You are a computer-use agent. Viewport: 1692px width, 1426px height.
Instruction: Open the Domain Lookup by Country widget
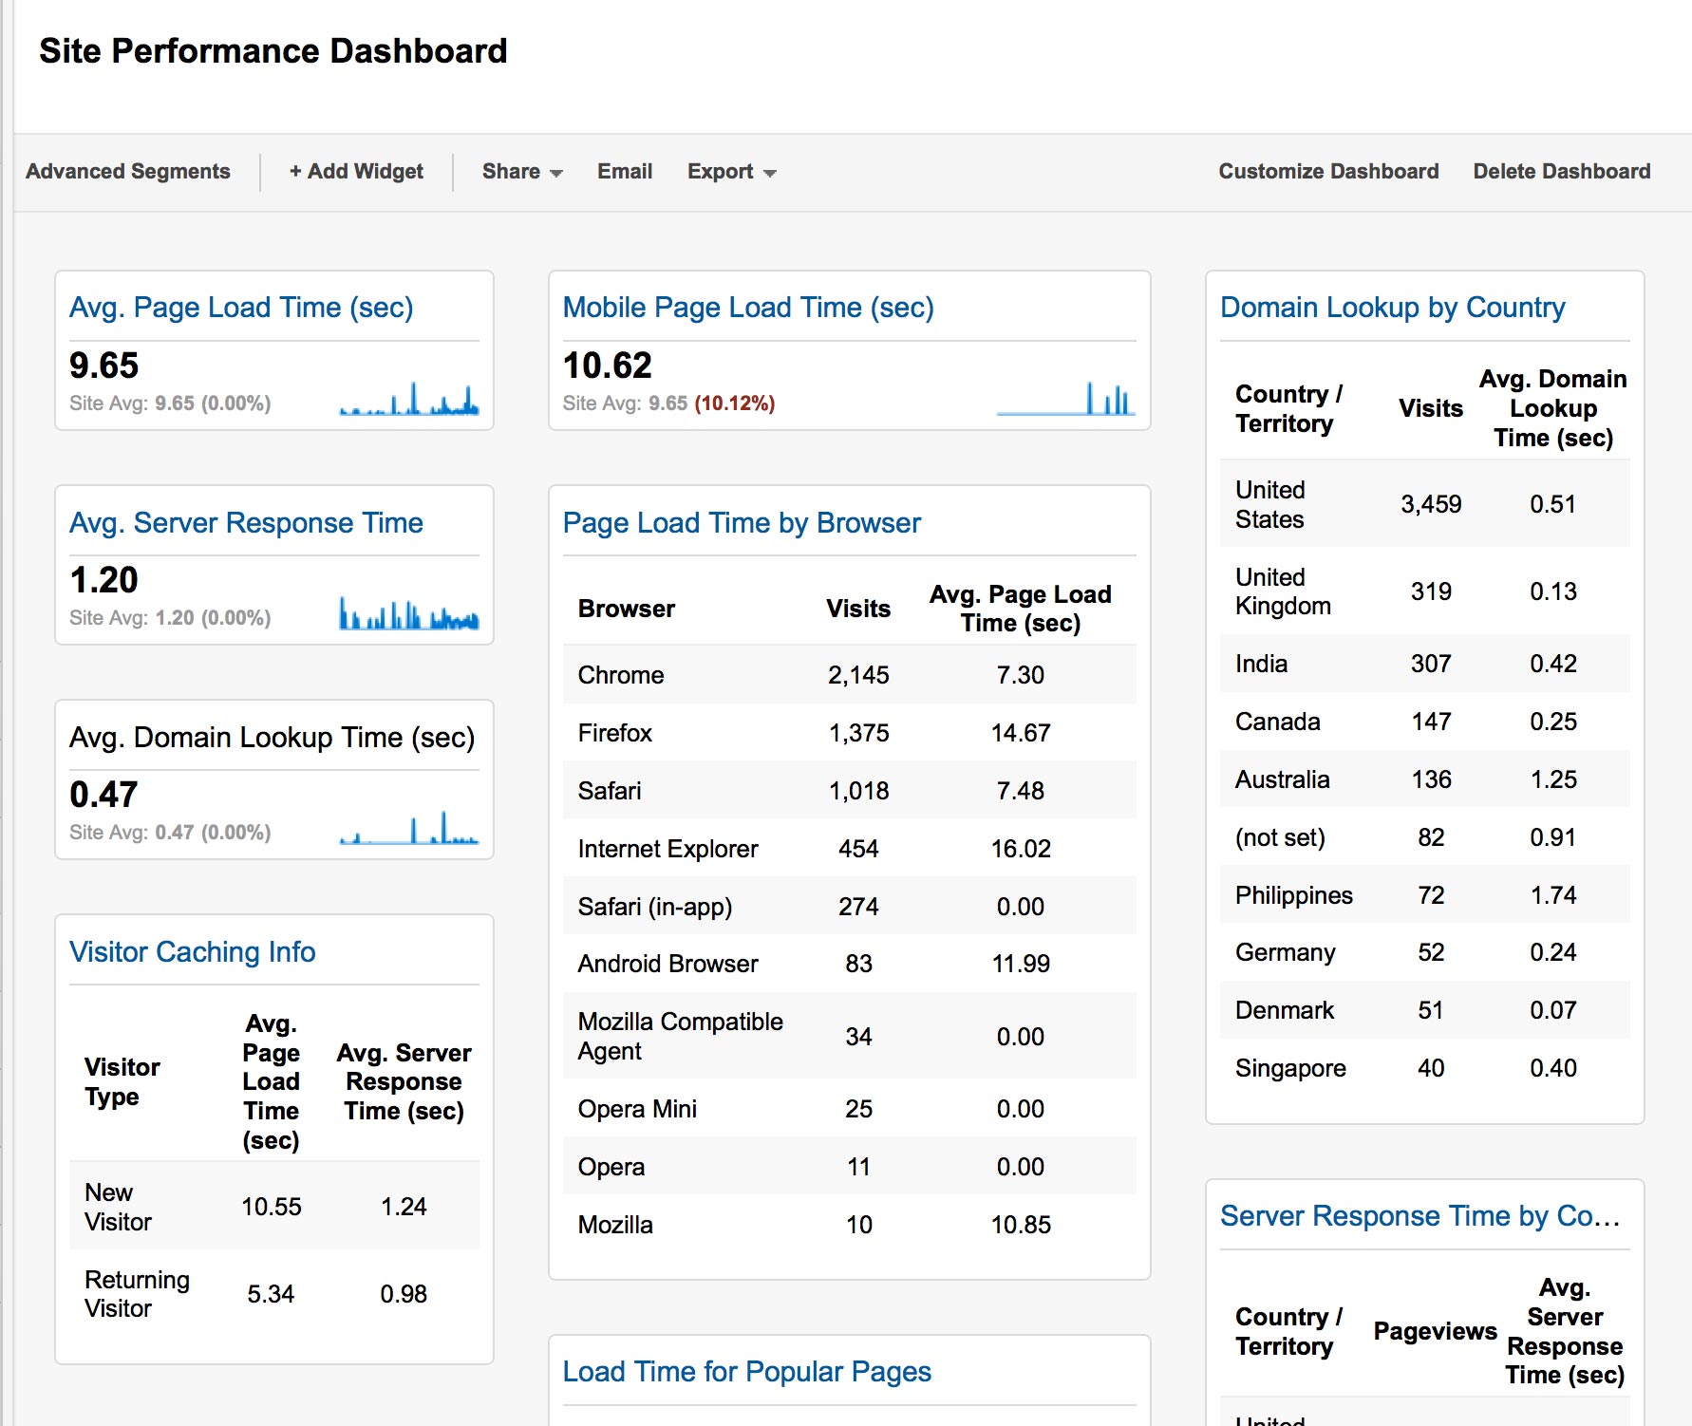[1393, 308]
